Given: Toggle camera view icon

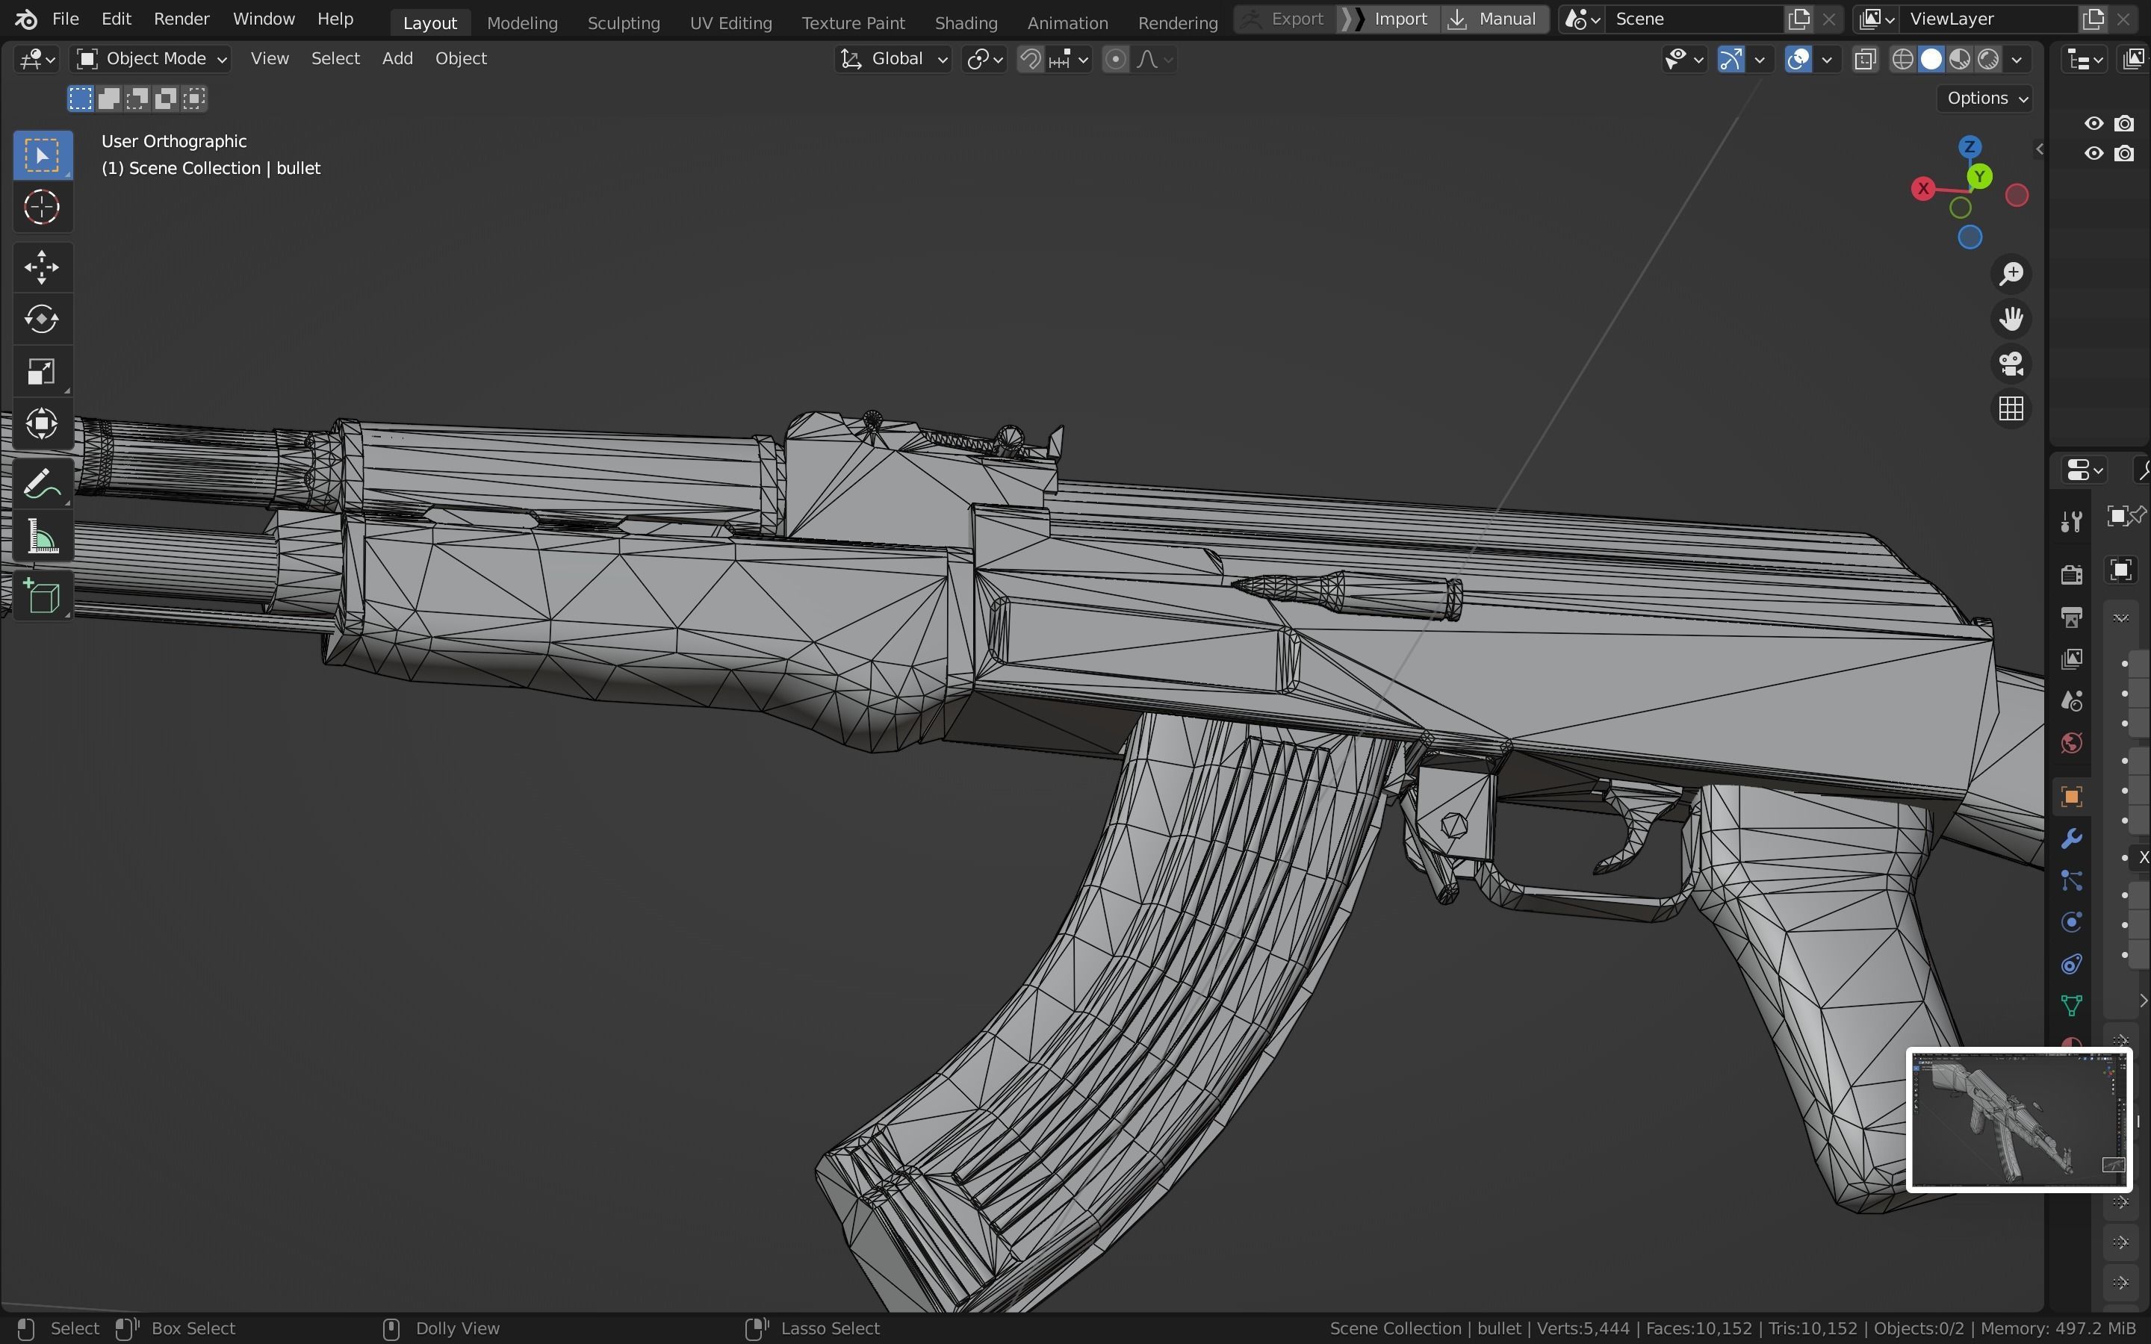Looking at the screenshot, I should click(2011, 364).
